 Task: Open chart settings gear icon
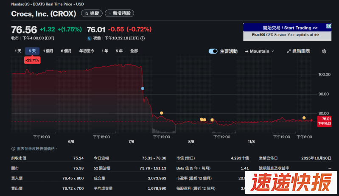click(324, 51)
